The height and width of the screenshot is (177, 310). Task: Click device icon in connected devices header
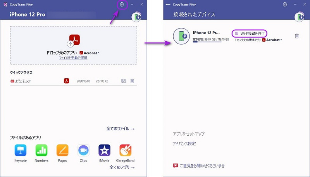300,17
